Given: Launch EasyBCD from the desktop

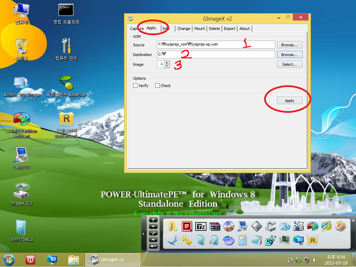Looking at the screenshot, I should 22,158.
